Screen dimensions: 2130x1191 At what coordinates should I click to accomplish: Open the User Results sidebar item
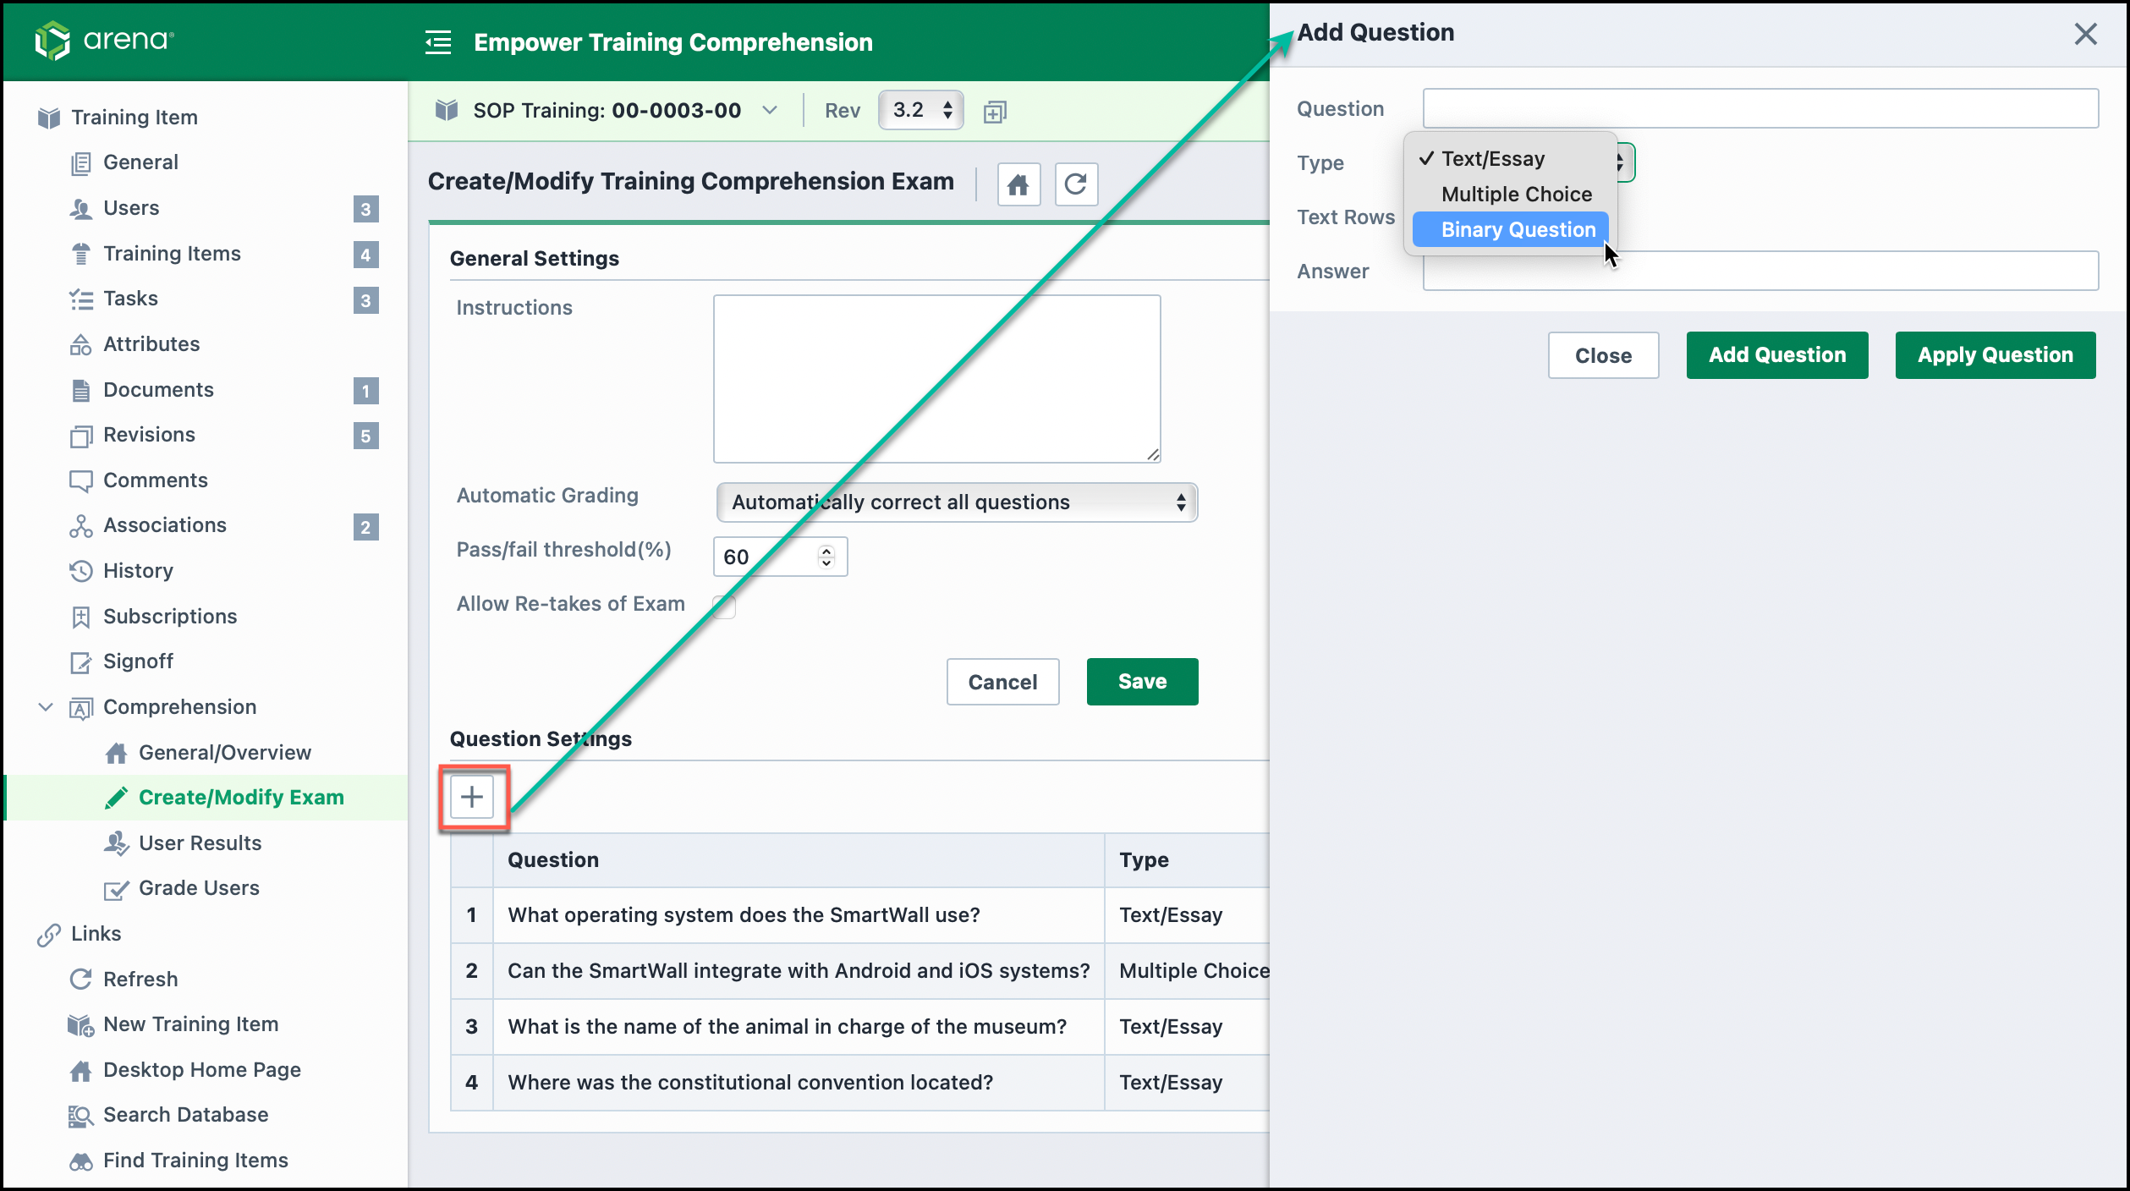(200, 843)
